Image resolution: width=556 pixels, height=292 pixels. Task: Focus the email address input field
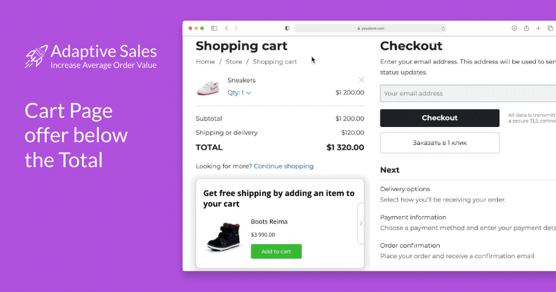[x=467, y=93]
